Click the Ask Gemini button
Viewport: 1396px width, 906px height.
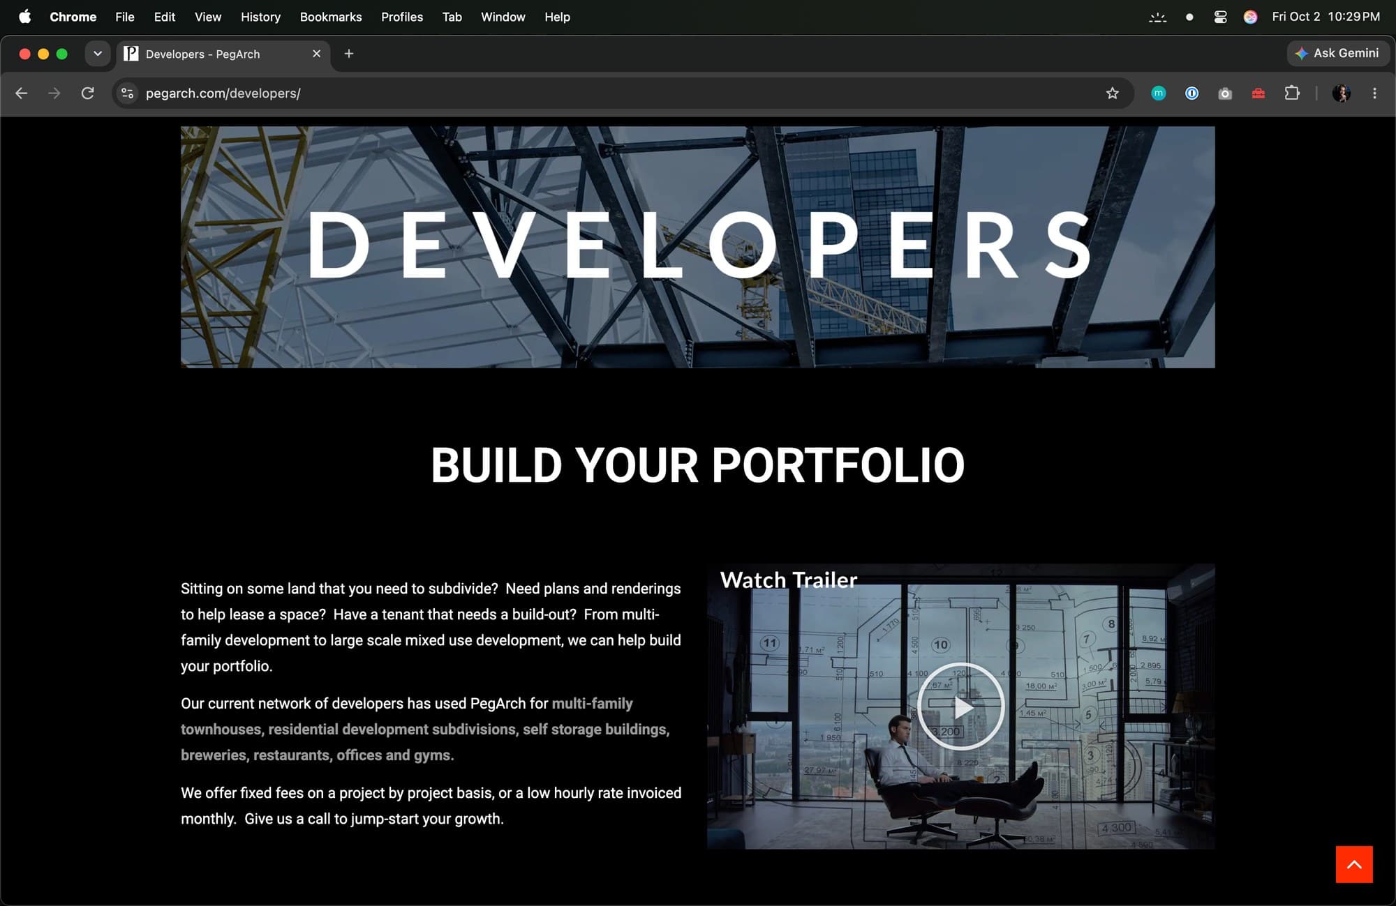click(1337, 53)
